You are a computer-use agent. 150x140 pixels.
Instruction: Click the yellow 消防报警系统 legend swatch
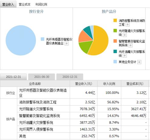tap(115, 21)
